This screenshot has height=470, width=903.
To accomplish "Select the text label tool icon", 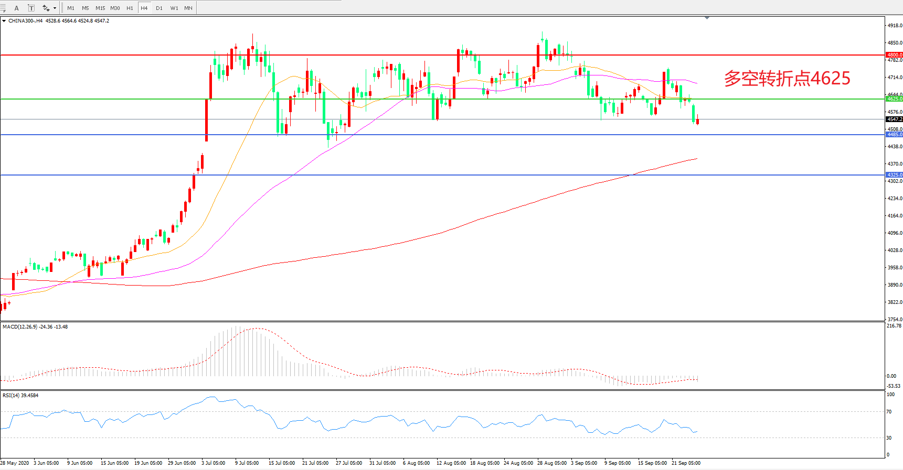I will point(31,8).
